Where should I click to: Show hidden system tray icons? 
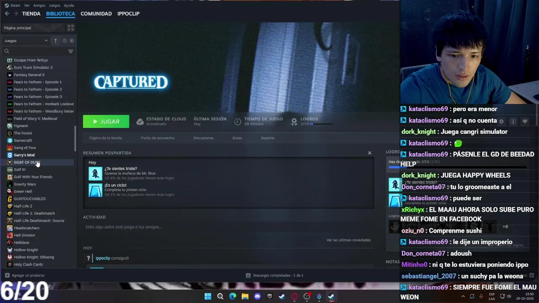463,296
